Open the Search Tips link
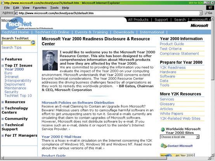The image size is (215, 161). [x=12, y=48]
